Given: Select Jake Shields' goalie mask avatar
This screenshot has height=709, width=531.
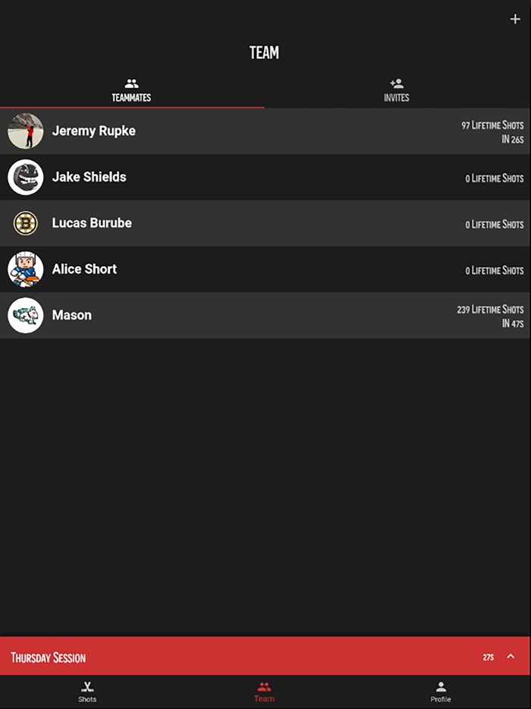Looking at the screenshot, I should (26, 177).
